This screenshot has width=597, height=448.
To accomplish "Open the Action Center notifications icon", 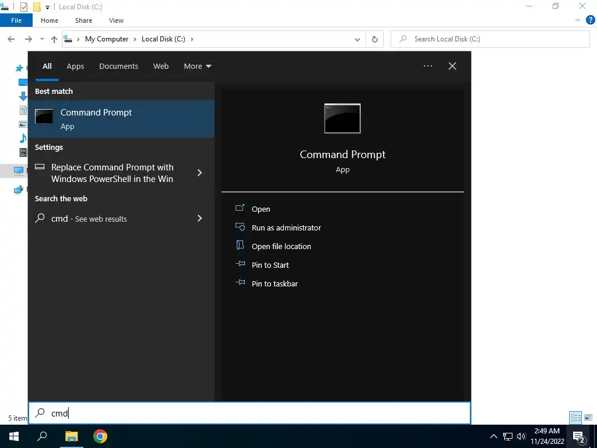I will 579,437.
